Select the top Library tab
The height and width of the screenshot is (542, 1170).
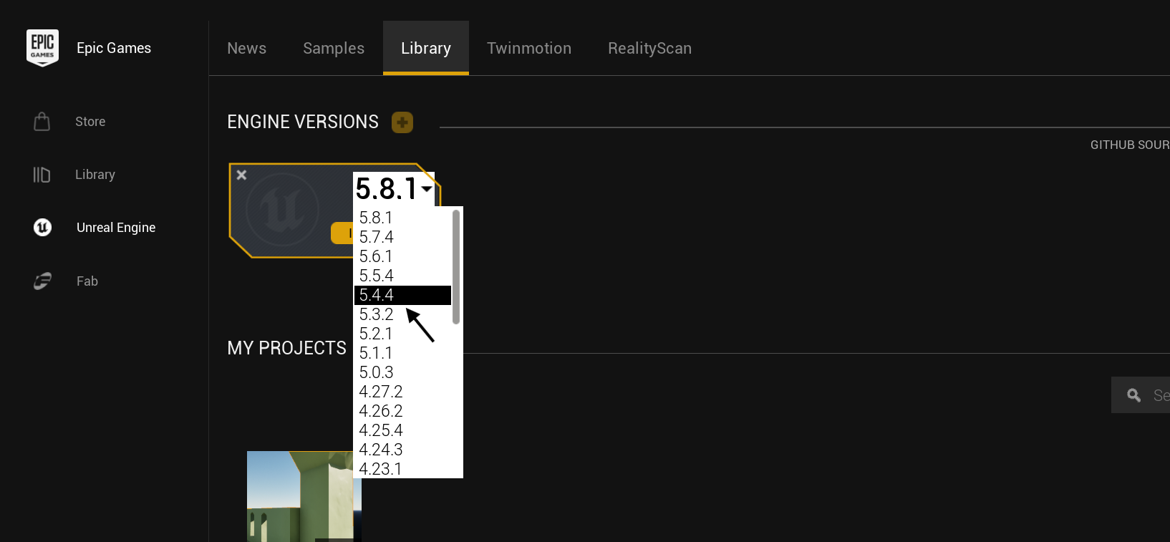click(x=426, y=48)
